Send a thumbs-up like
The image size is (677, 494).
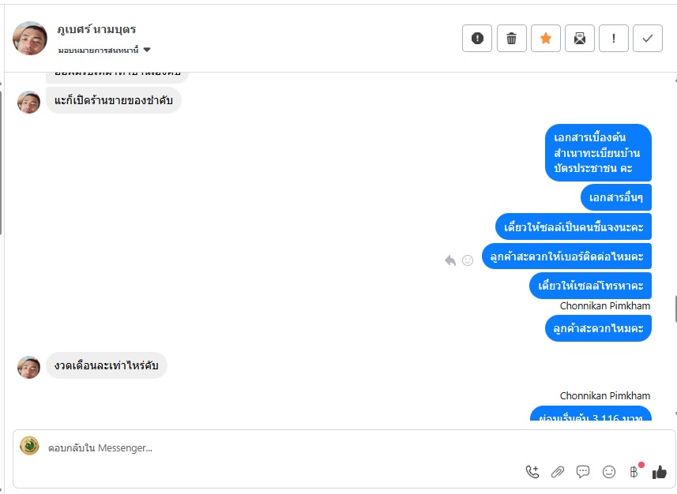click(660, 472)
